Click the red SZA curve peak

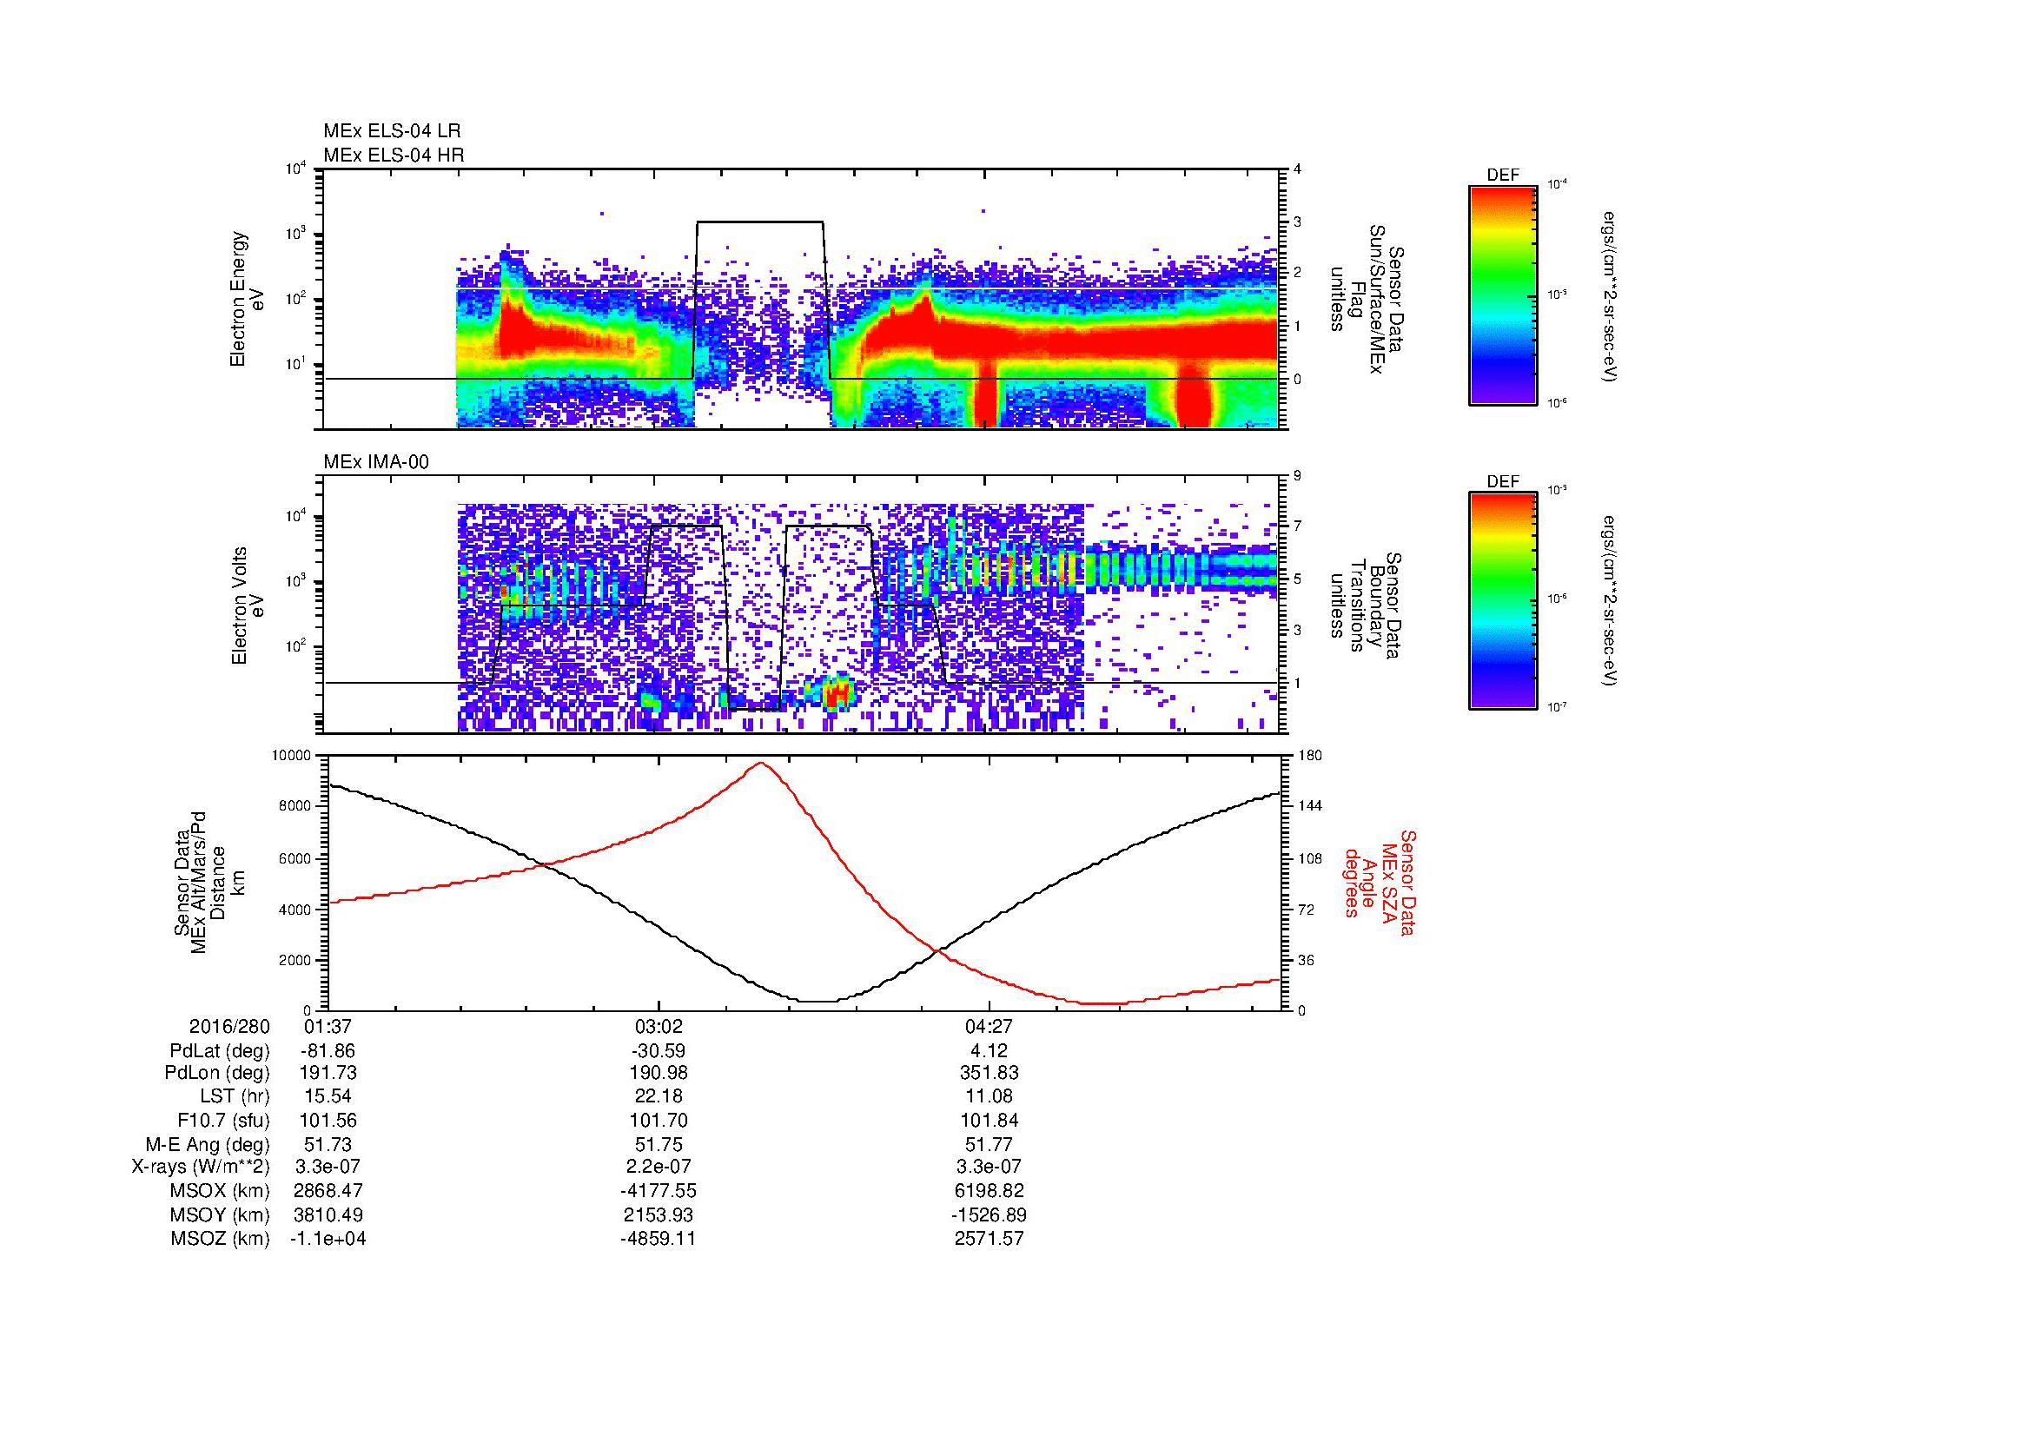760,763
